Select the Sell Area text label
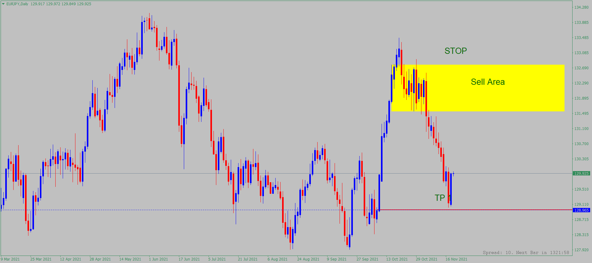592x263 pixels. point(488,82)
